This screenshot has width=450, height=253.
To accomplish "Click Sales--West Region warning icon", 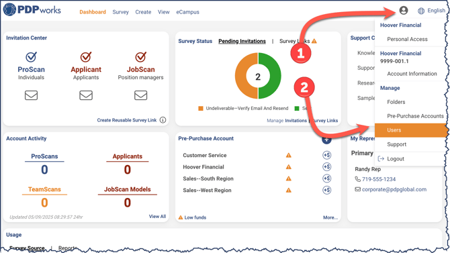I will (288, 190).
